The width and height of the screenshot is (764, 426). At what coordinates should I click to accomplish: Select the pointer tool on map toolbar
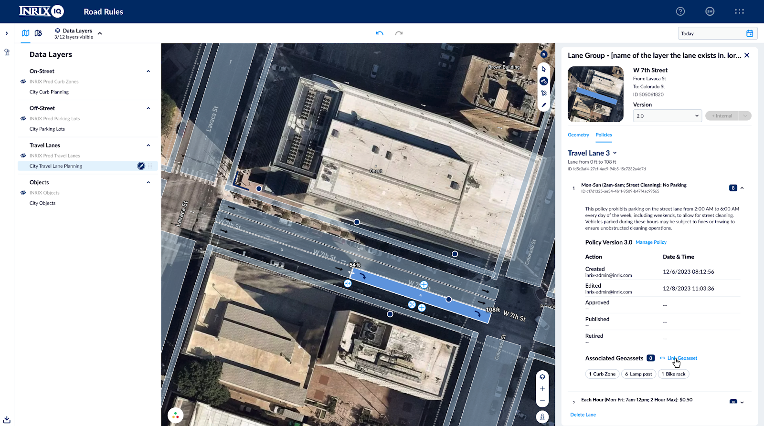(x=543, y=69)
